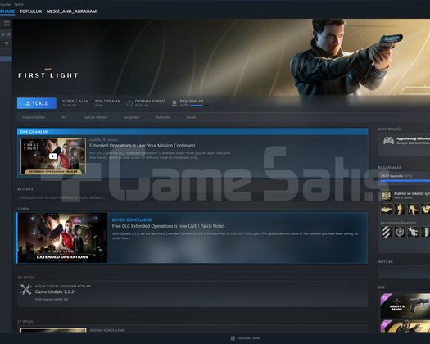
Task: Click the wrench and screwdriver update icon
Action: click(26, 290)
